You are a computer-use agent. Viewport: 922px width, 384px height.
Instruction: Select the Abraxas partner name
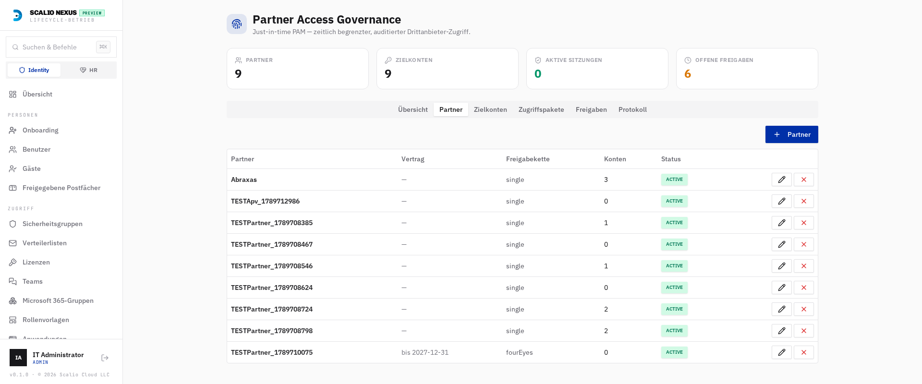244,180
